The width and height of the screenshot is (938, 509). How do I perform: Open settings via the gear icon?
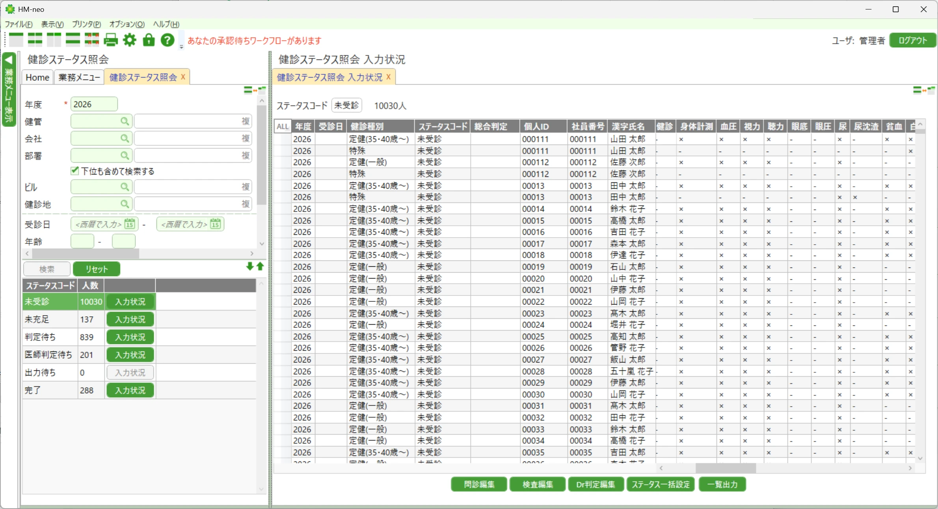pyautogui.click(x=130, y=40)
